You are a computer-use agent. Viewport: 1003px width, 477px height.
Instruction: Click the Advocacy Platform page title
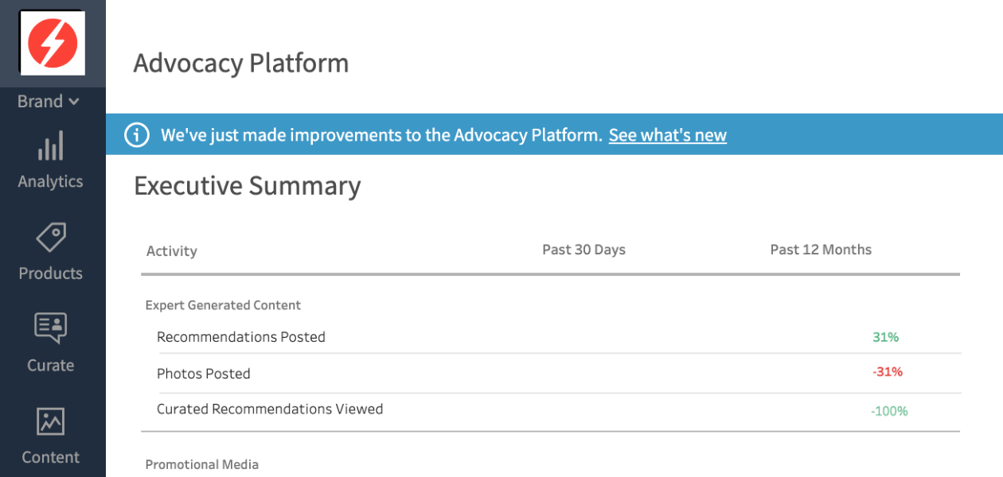coord(241,63)
